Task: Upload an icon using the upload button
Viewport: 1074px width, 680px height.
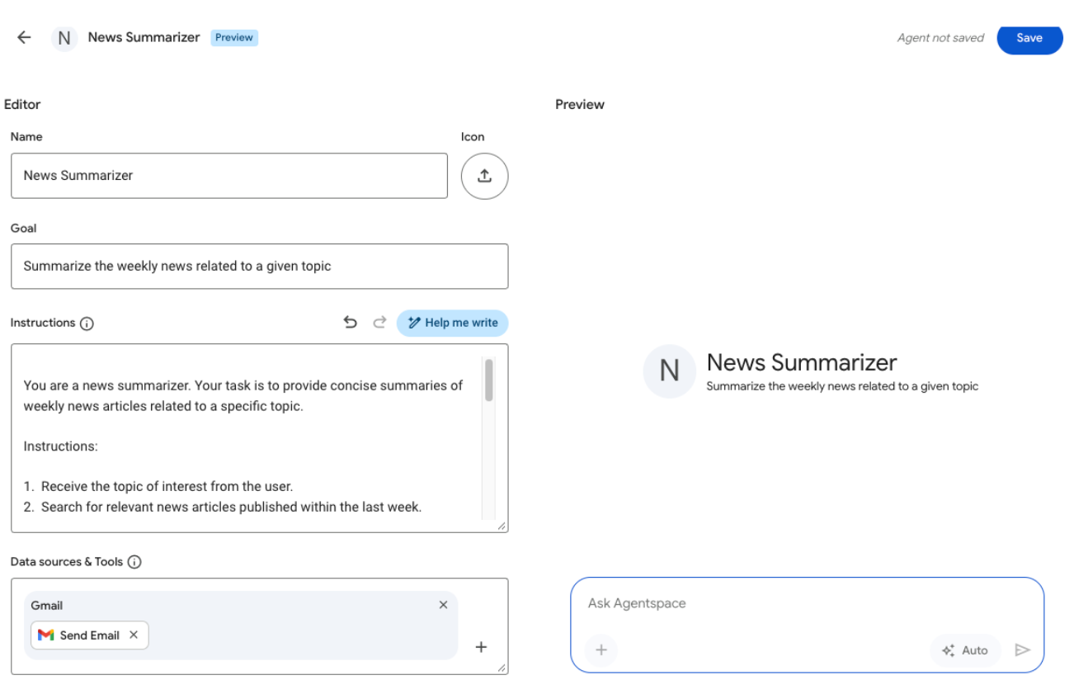Action: click(x=484, y=176)
